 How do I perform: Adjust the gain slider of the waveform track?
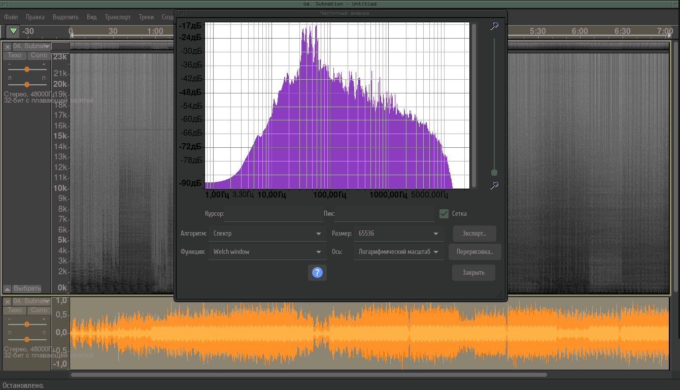tap(27, 324)
